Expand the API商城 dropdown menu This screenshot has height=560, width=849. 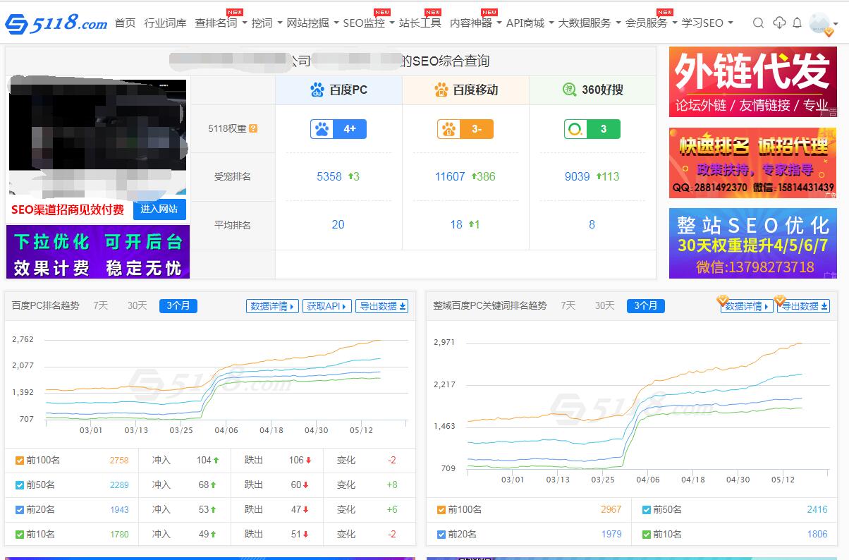(530, 23)
